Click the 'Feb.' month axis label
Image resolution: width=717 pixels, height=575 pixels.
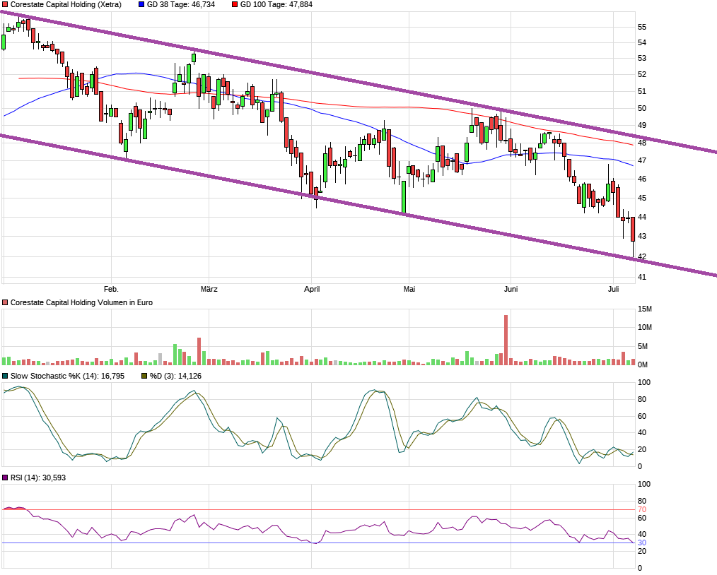(111, 289)
